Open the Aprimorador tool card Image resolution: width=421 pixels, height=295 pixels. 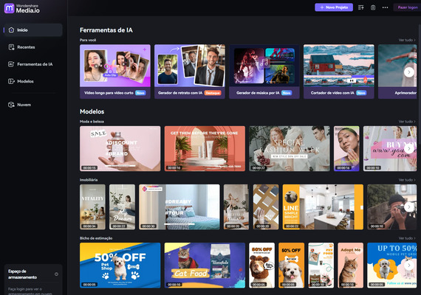[397, 72]
